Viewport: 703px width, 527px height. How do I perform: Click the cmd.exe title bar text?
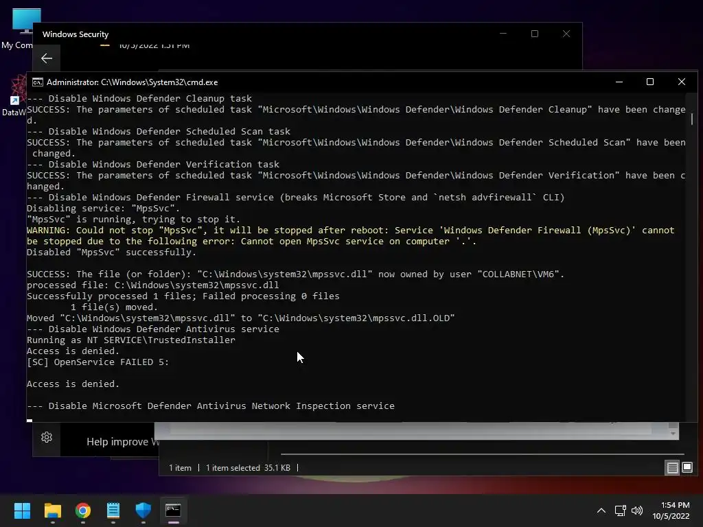click(x=132, y=82)
